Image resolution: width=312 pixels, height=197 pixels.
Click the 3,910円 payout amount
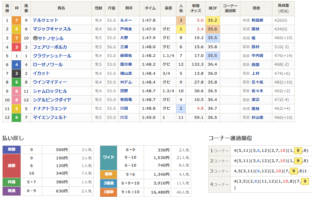162,183
